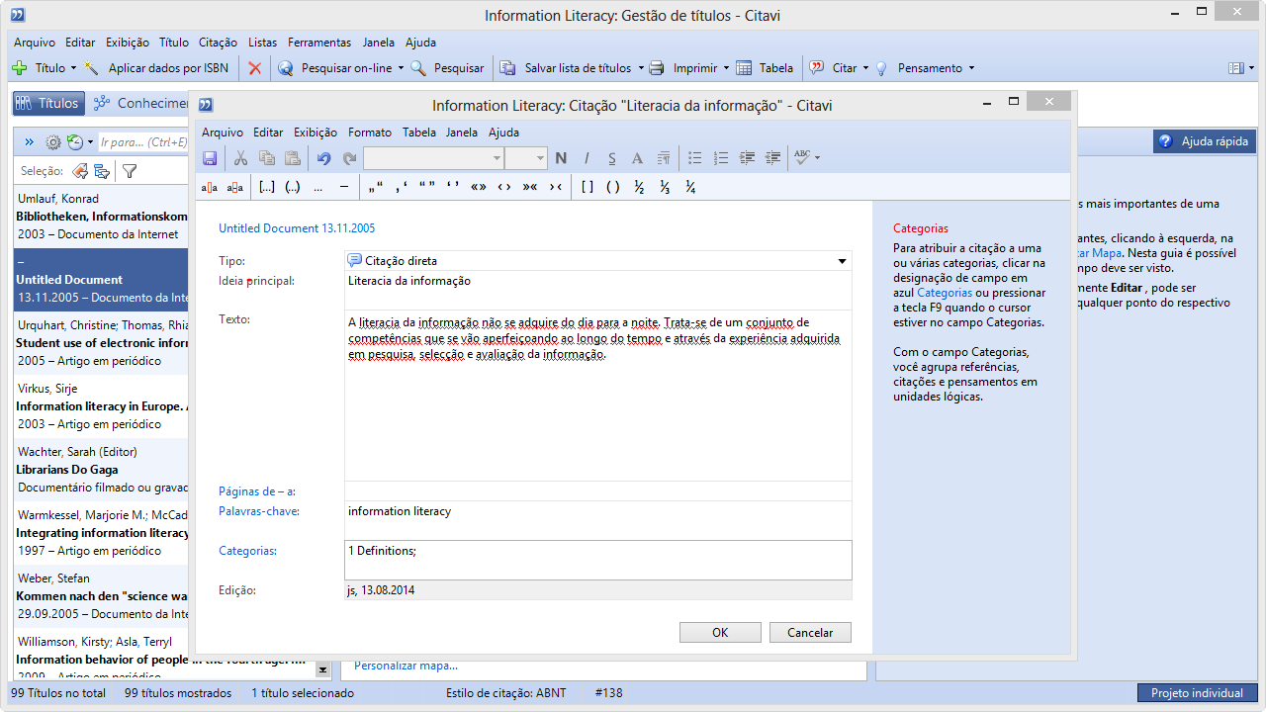Image resolution: width=1266 pixels, height=712 pixels.
Task: Expand the Imprimir dropdown arrow
Action: tap(726, 68)
